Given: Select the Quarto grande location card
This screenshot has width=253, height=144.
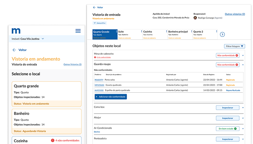Looking at the screenshot, I should tap(46, 94).
